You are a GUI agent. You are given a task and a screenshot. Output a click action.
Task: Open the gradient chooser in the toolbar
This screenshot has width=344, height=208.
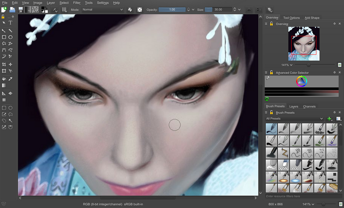[x=28, y=10]
